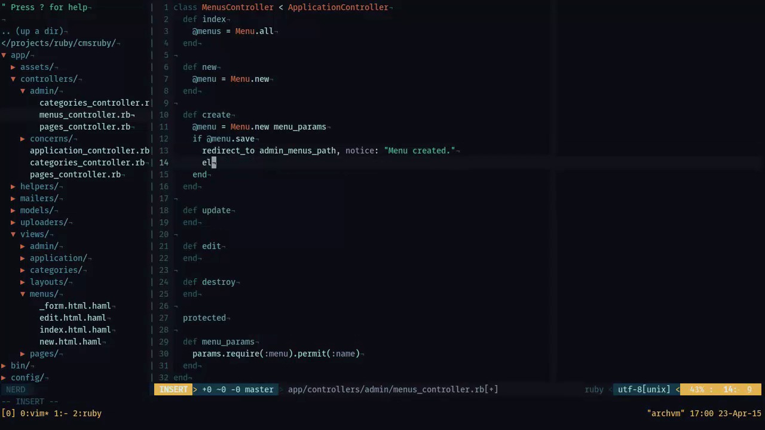Image resolution: width=765 pixels, height=430 pixels.
Task: Expand the uploaders/ folder arrow
Action: (x=13, y=222)
